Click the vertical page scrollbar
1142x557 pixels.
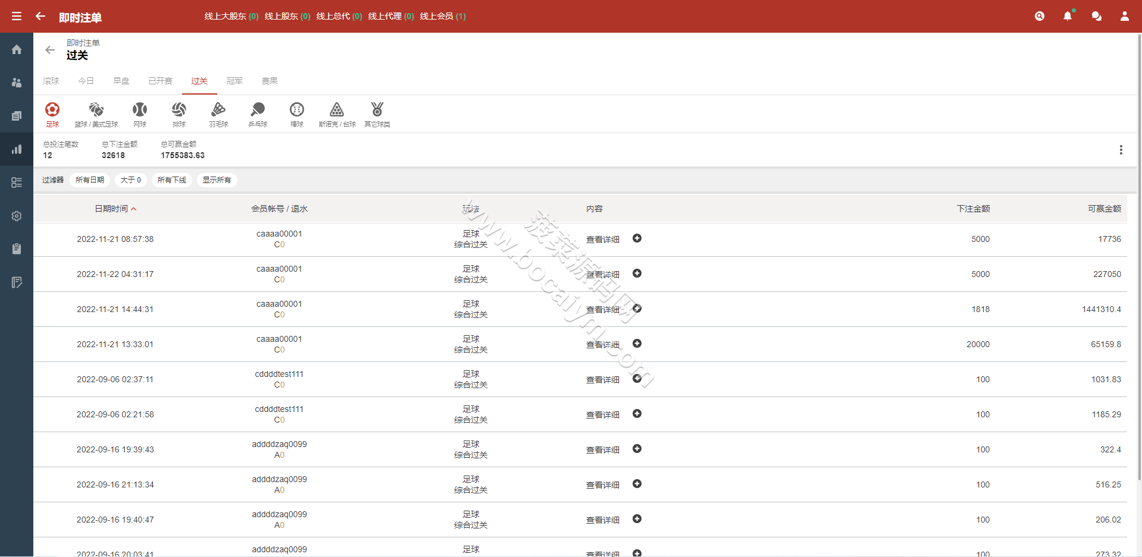(x=1139, y=257)
